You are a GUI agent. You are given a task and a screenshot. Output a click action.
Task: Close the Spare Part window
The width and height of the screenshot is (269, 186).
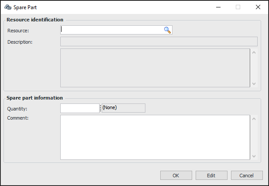pyautogui.click(x=258, y=7)
